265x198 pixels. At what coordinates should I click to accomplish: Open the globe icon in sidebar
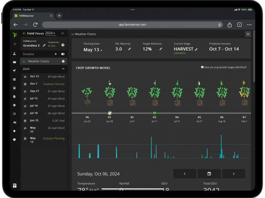point(15,105)
